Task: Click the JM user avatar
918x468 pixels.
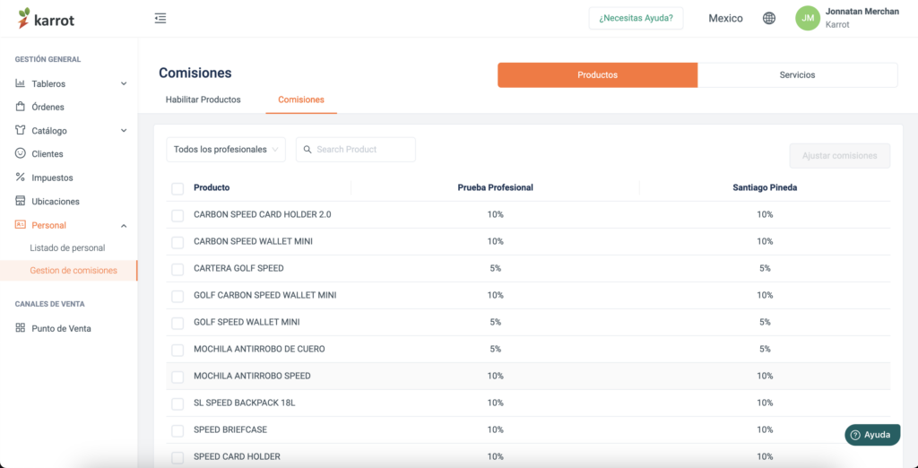Action: coord(808,18)
